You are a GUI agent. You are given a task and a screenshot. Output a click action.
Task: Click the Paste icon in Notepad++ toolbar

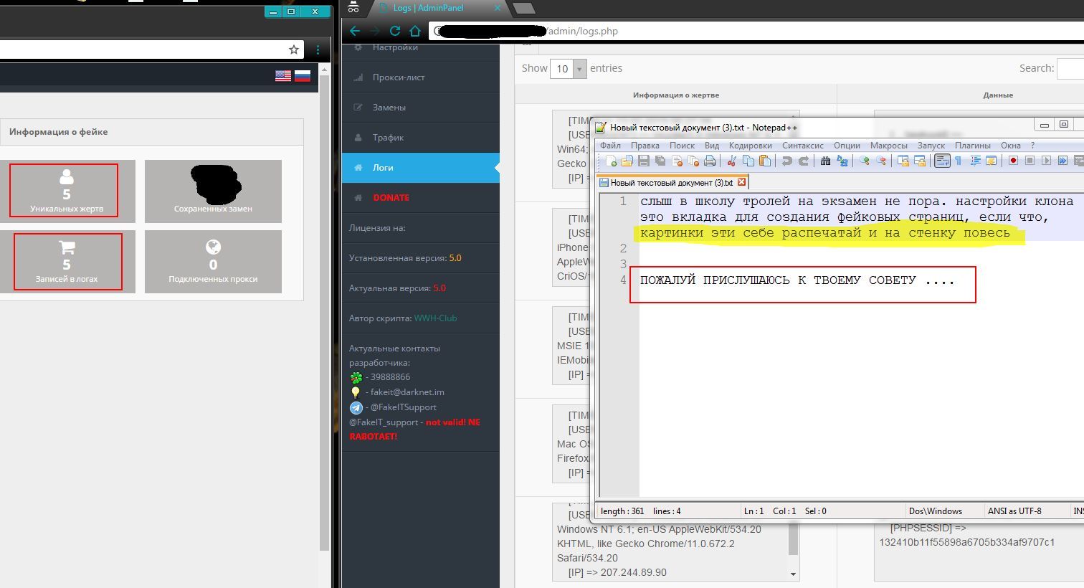point(764,161)
